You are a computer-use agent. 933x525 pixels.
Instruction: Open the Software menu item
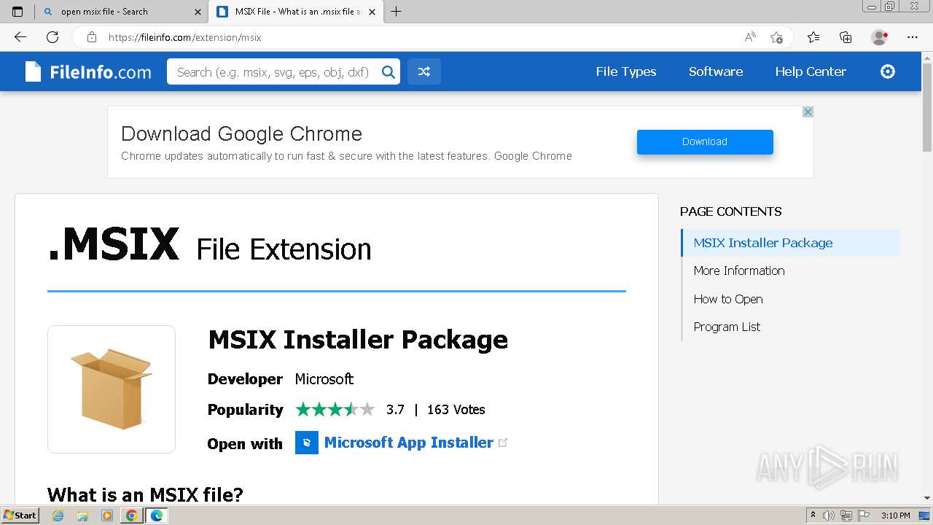point(715,71)
